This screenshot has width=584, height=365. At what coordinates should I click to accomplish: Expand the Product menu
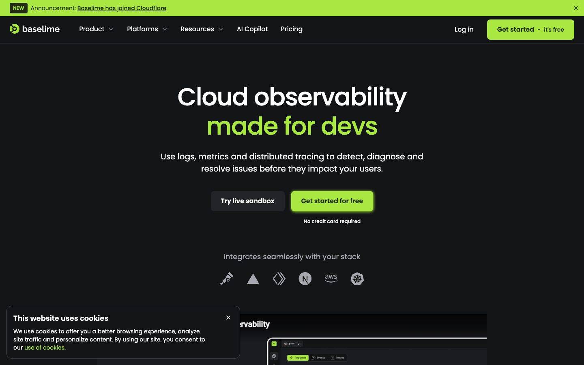click(x=96, y=29)
